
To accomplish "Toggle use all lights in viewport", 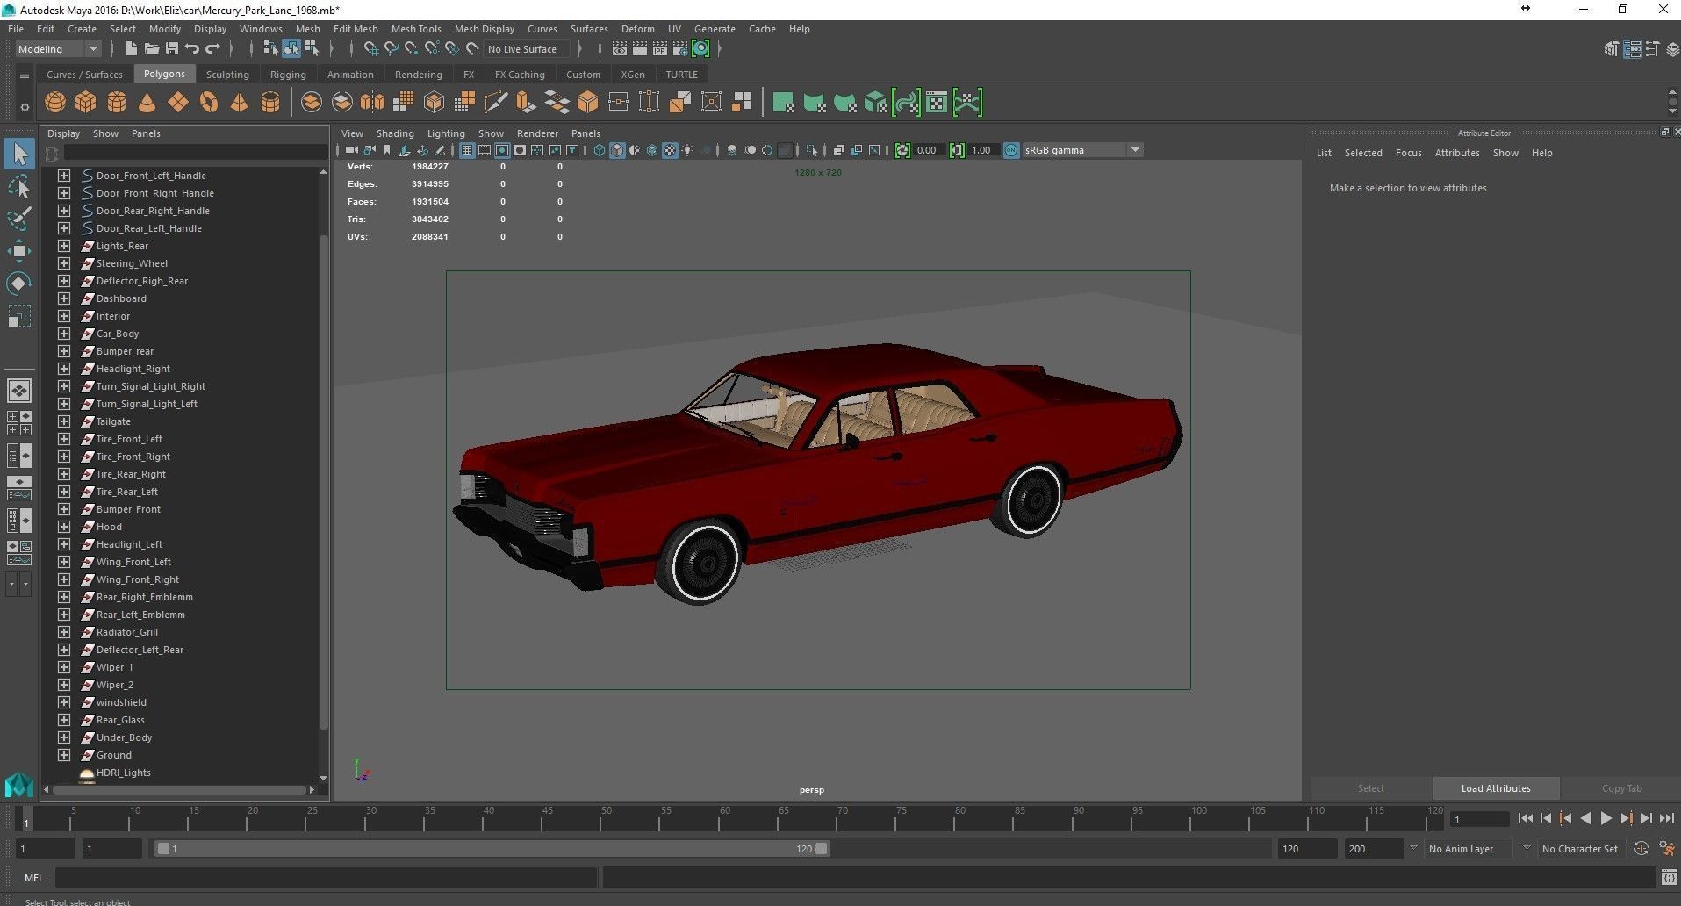I will tap(687, 150).
